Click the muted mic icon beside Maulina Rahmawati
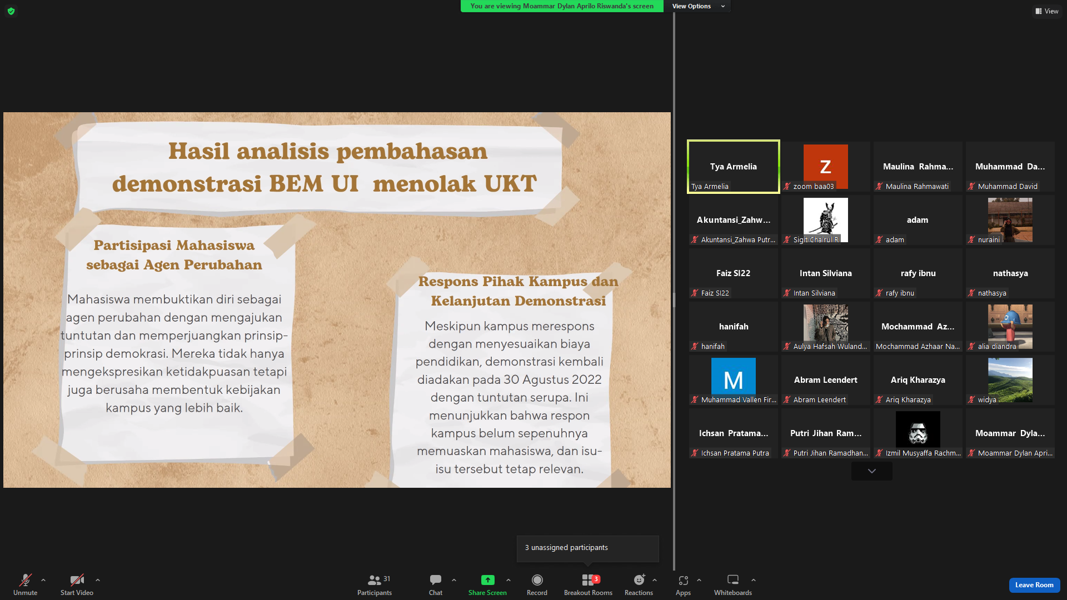This screenshot has width=1067, height=600. click(879, 187)
